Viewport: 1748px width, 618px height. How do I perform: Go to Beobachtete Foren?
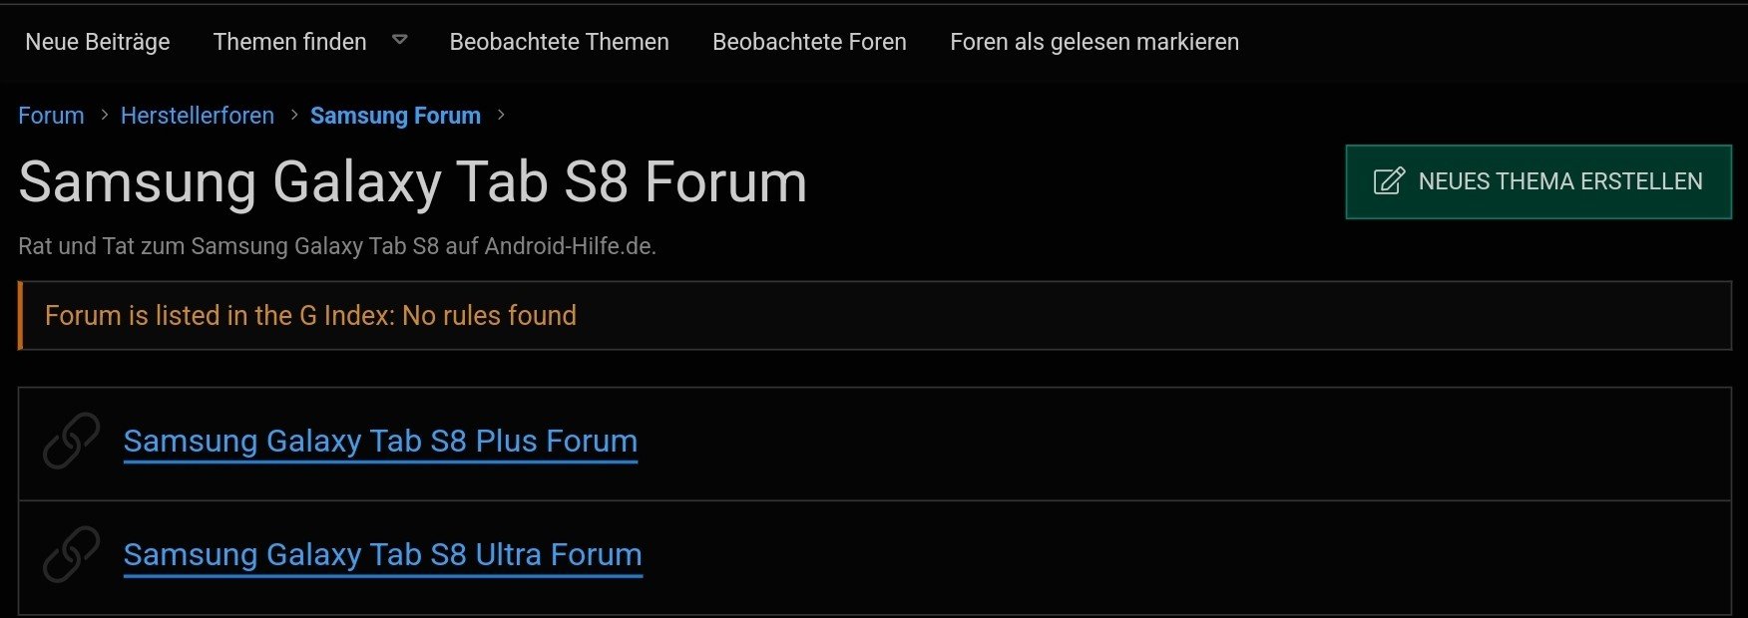point(809,42)
